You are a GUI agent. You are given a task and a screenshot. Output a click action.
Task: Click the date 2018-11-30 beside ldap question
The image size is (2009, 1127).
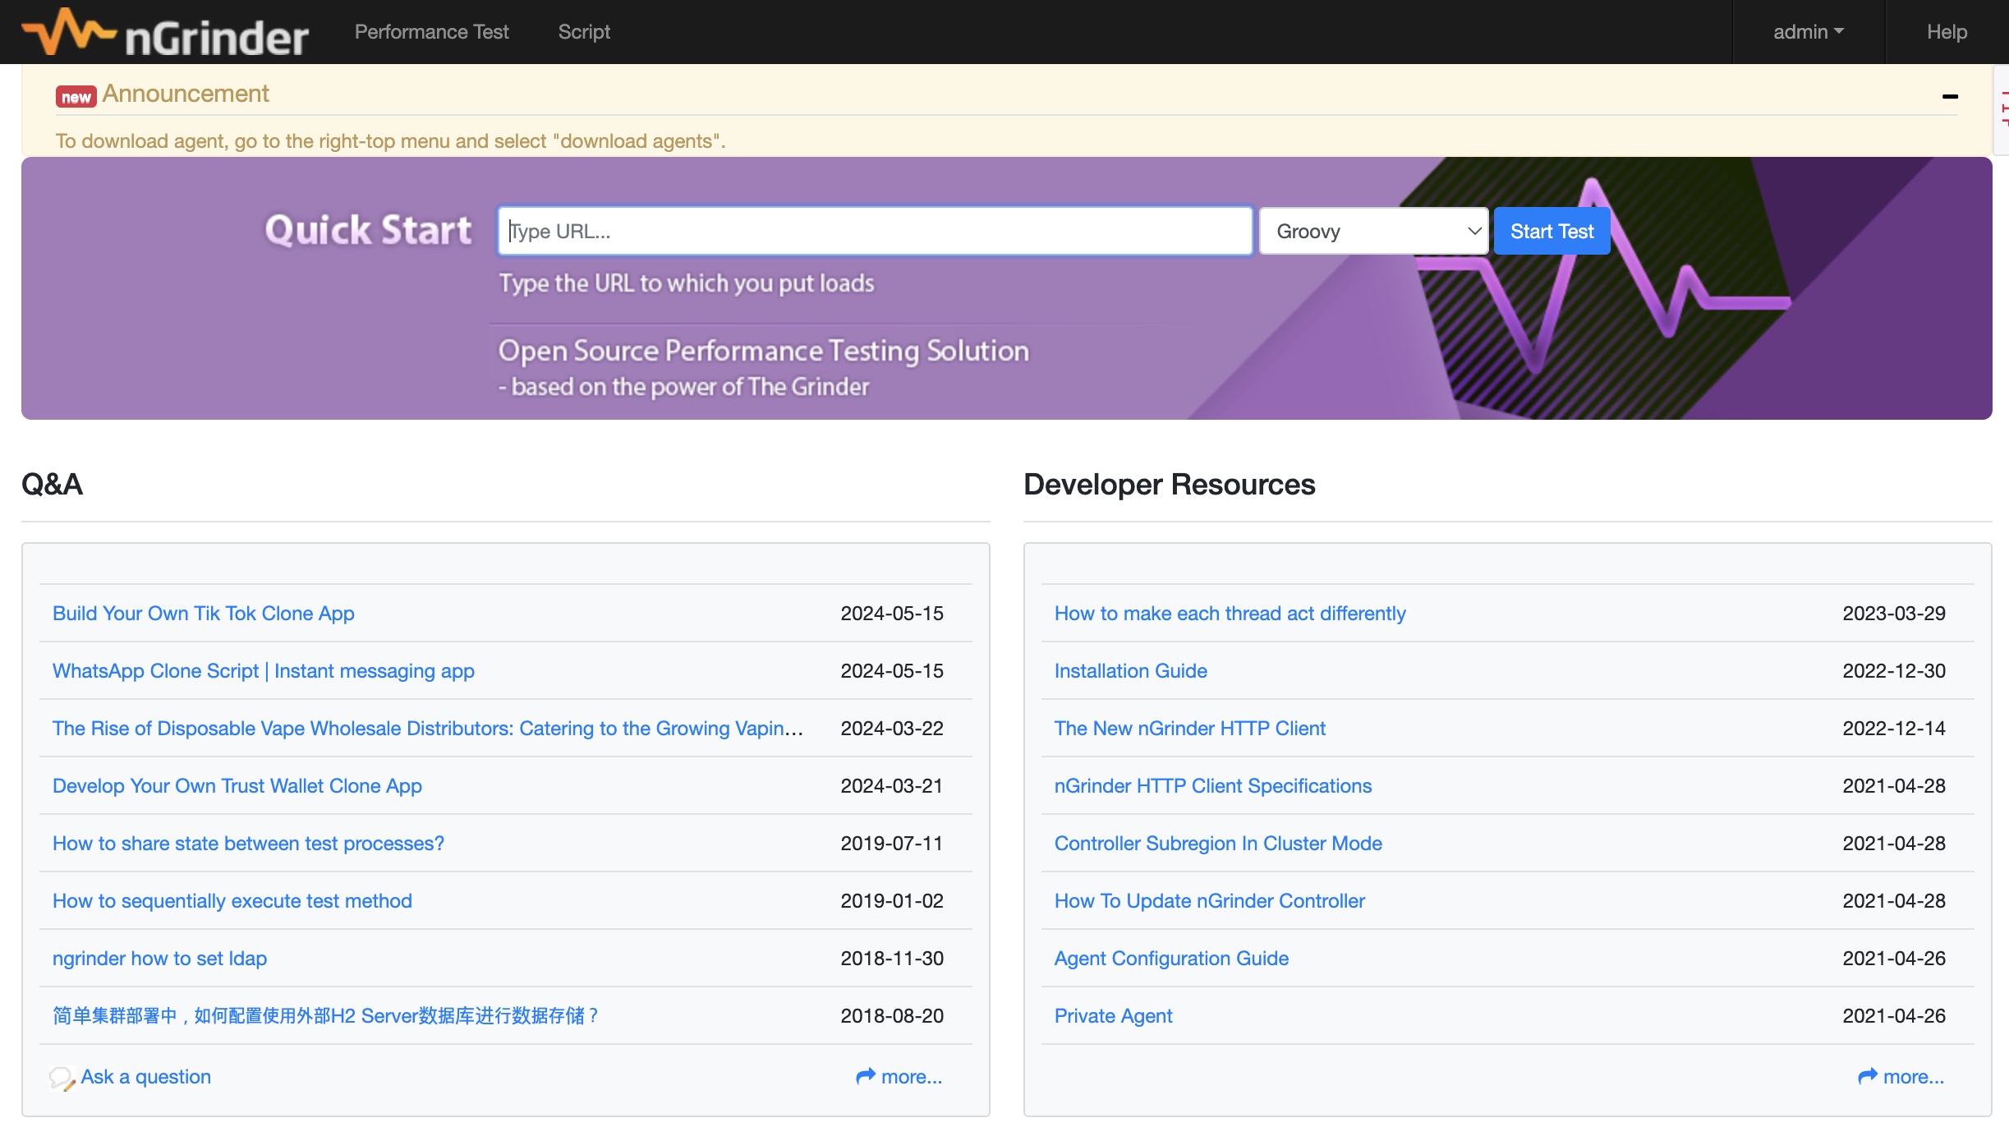click(x=892, y=959)
